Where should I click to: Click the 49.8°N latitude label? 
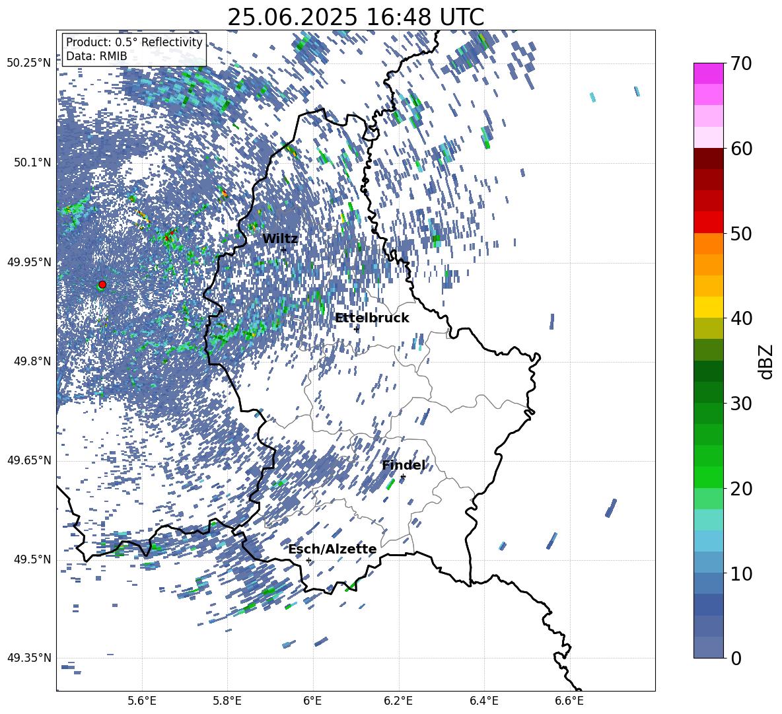(x=32, y=361)
